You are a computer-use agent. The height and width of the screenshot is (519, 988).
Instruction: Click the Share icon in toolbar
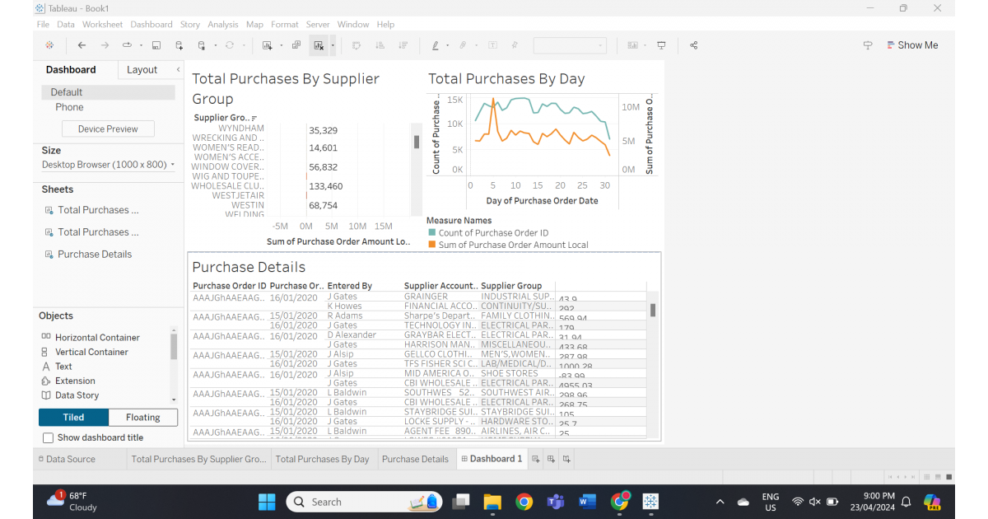click(x=694, y=45)
